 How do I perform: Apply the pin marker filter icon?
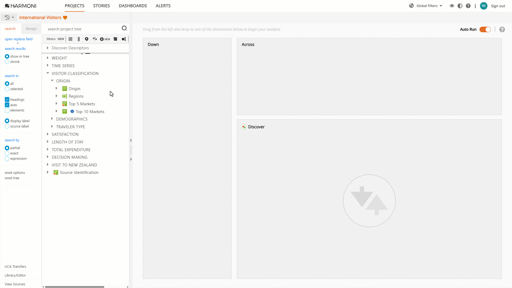(x=87, y=39)
